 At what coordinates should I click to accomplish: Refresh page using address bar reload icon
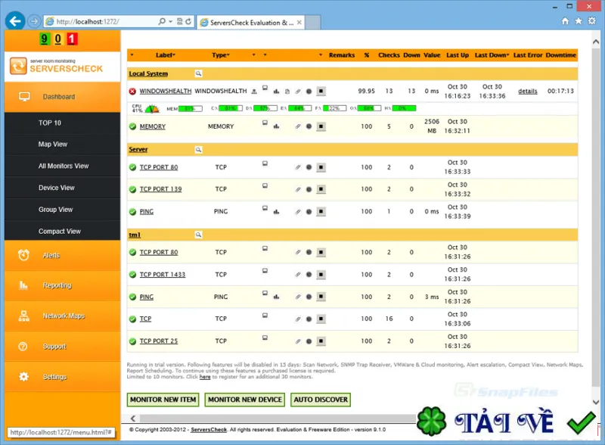(188, 22)
